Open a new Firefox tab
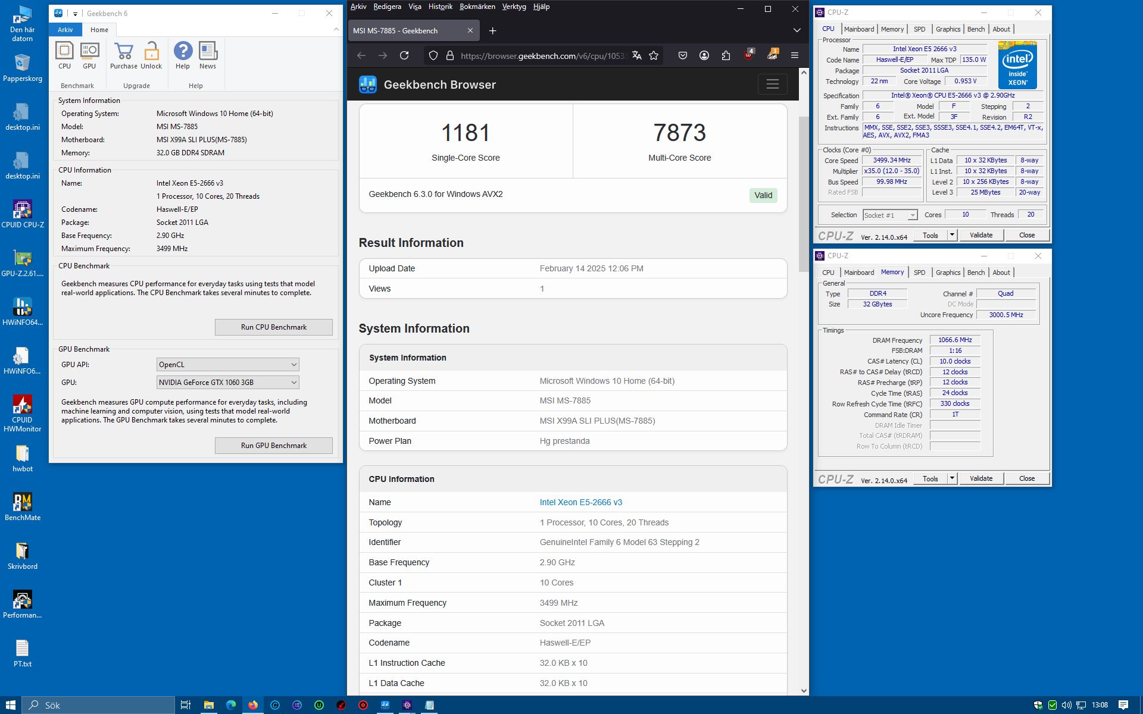 (492, 30)
